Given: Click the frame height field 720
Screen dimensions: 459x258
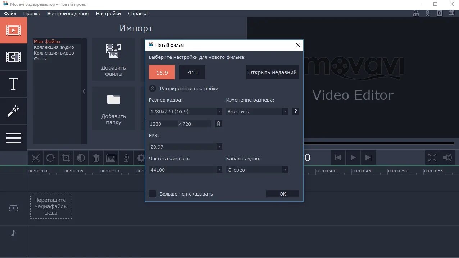Looking at the screenshot, I should click(196, 124).
